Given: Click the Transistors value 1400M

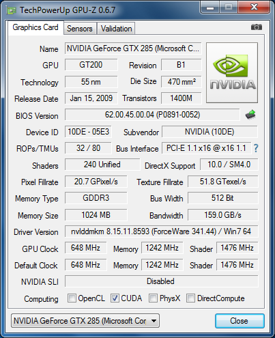Looking at the screenshot, I should click(182, 98).
